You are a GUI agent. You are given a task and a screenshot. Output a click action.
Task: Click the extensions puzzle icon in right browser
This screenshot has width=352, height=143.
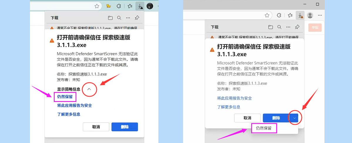tap(279, 15)
